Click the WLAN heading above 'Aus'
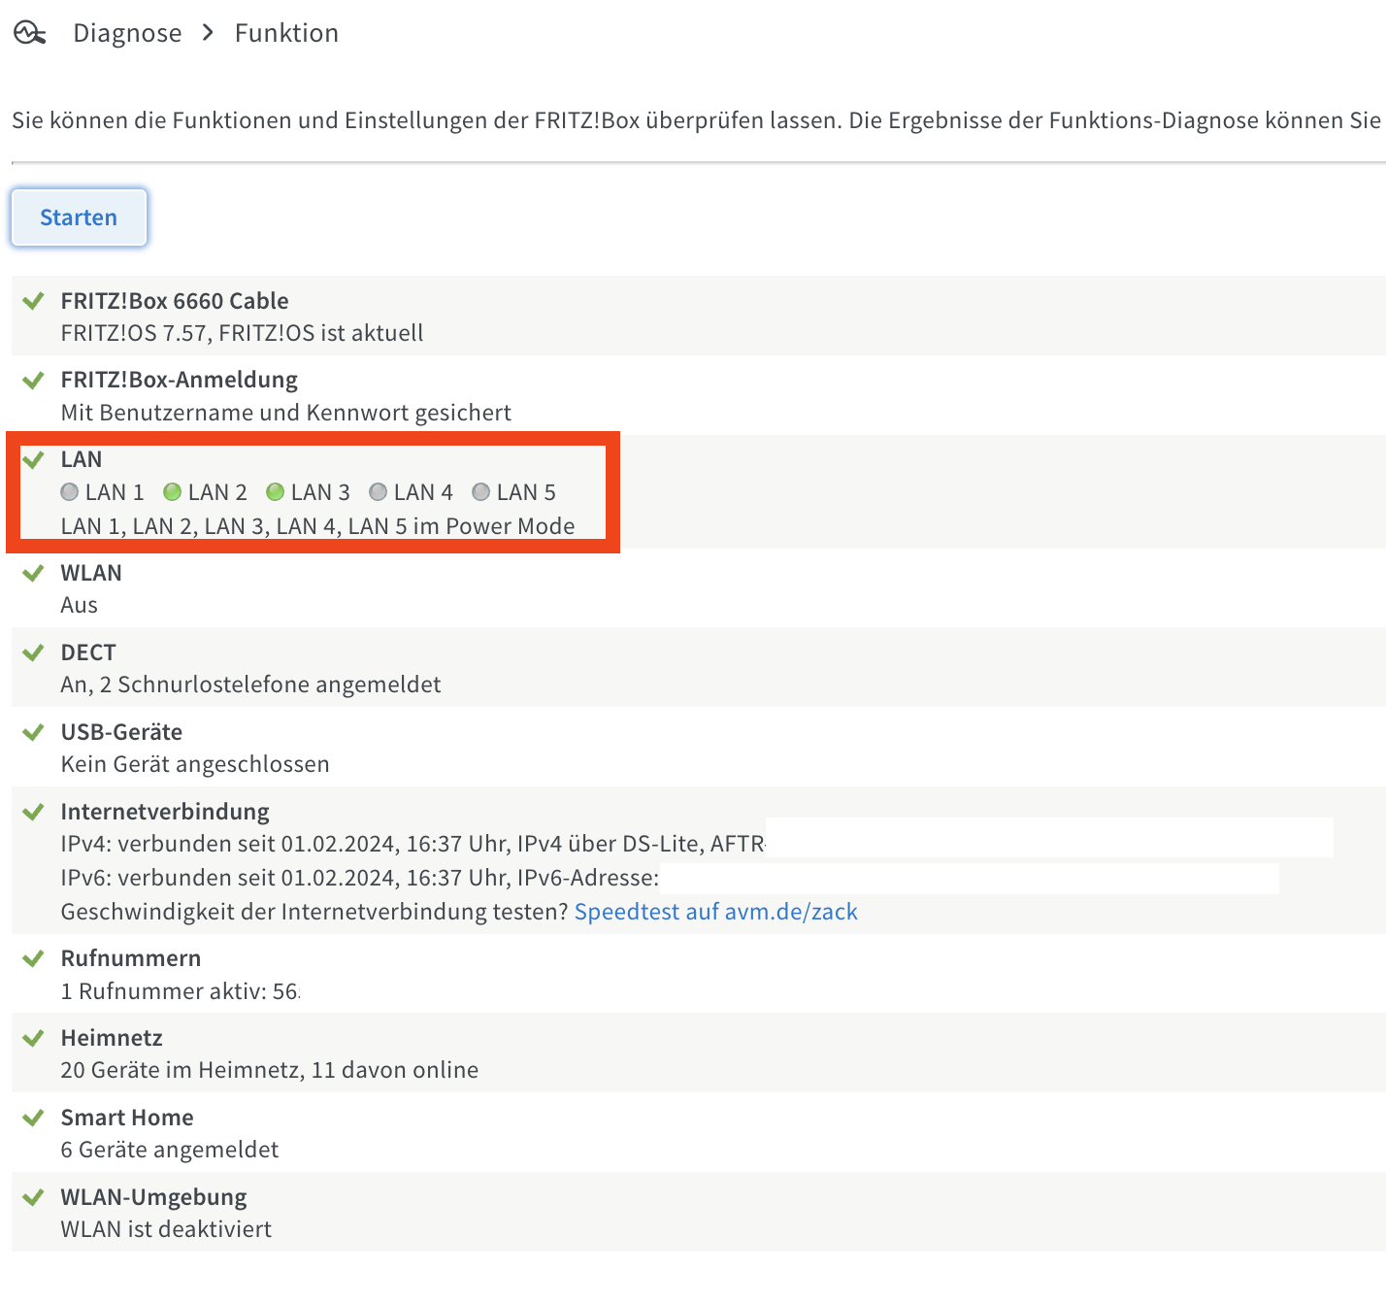Image resolution: width=1386 pixels, height=1303 pixels. tap(91, 573)
